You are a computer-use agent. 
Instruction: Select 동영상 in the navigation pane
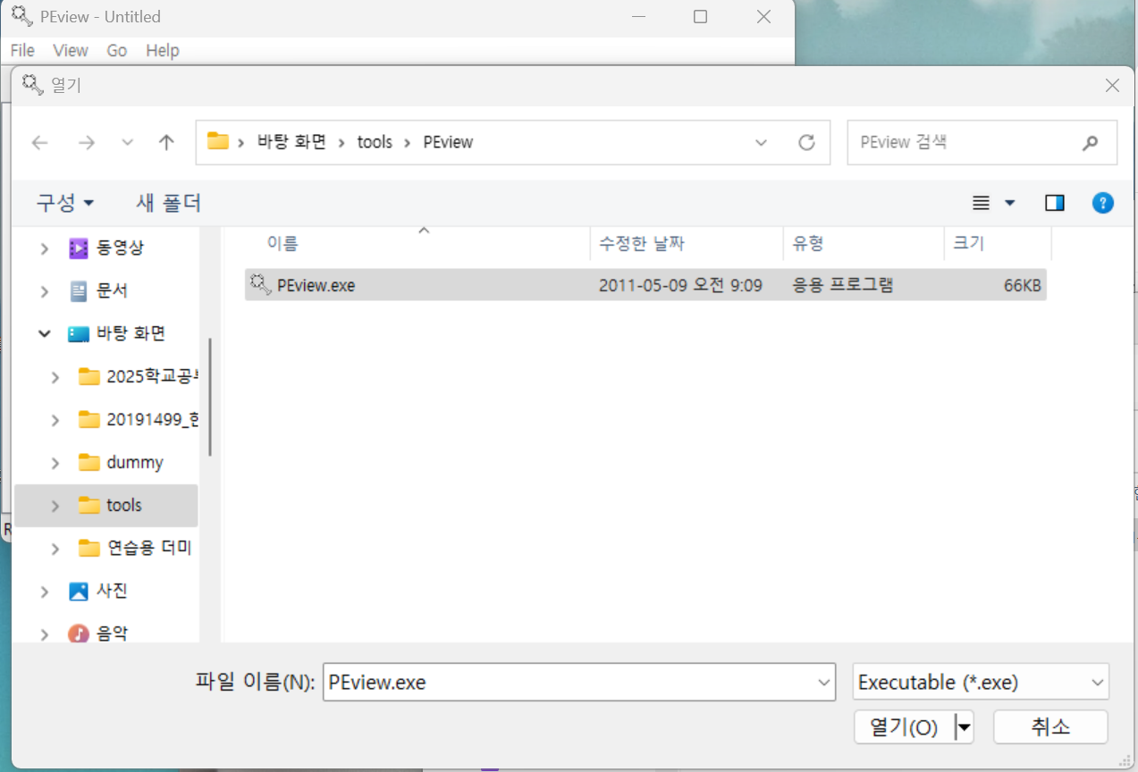tap(120, 248)
